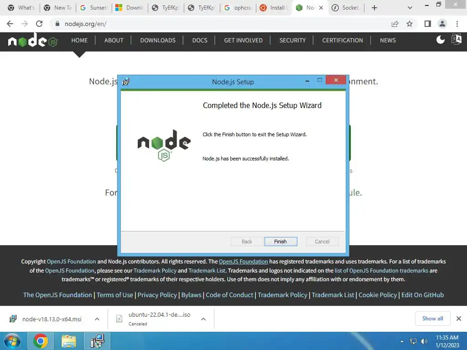Open the Trademark List link in the copyright text
Viewport: 467px width, 350px height.
coord(207,271)
